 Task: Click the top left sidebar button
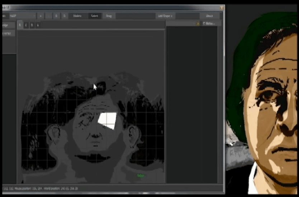click(x=8, y=25)
